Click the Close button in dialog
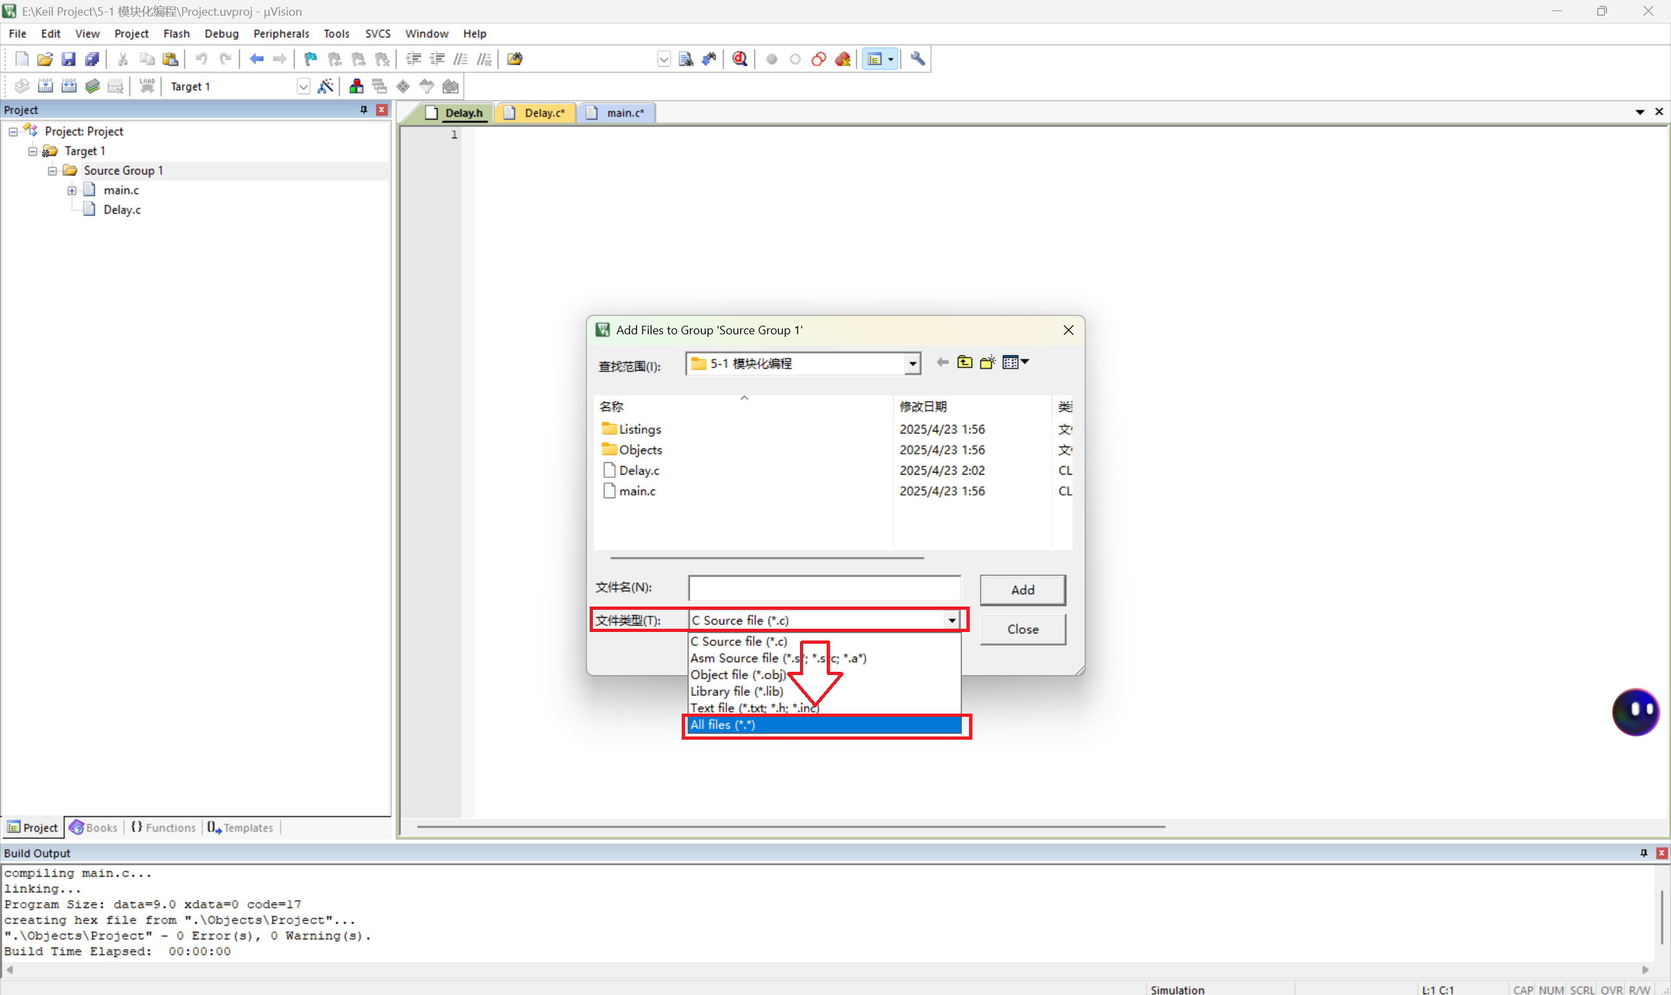 [x=1022, y=629]
